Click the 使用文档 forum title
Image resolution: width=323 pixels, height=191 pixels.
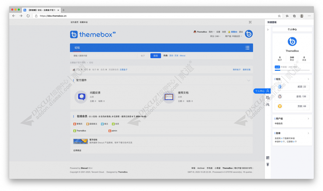pos(183,93)
